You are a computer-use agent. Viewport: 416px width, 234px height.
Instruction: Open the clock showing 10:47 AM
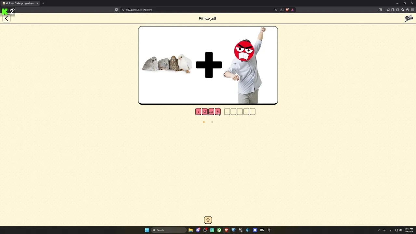click(409, 230)
